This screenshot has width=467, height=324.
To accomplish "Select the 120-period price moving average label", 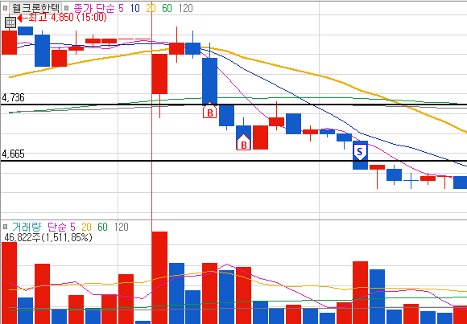I will tap(186, 8).
